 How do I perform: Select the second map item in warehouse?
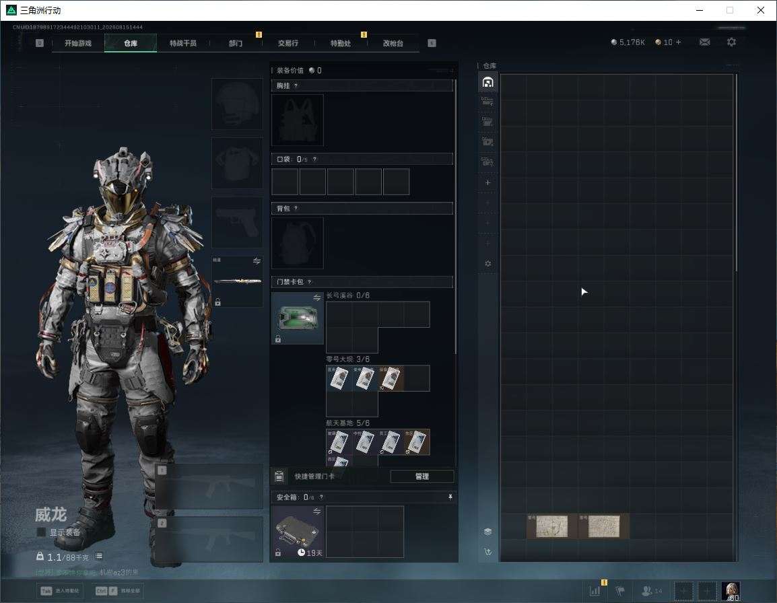click(603, 526)
